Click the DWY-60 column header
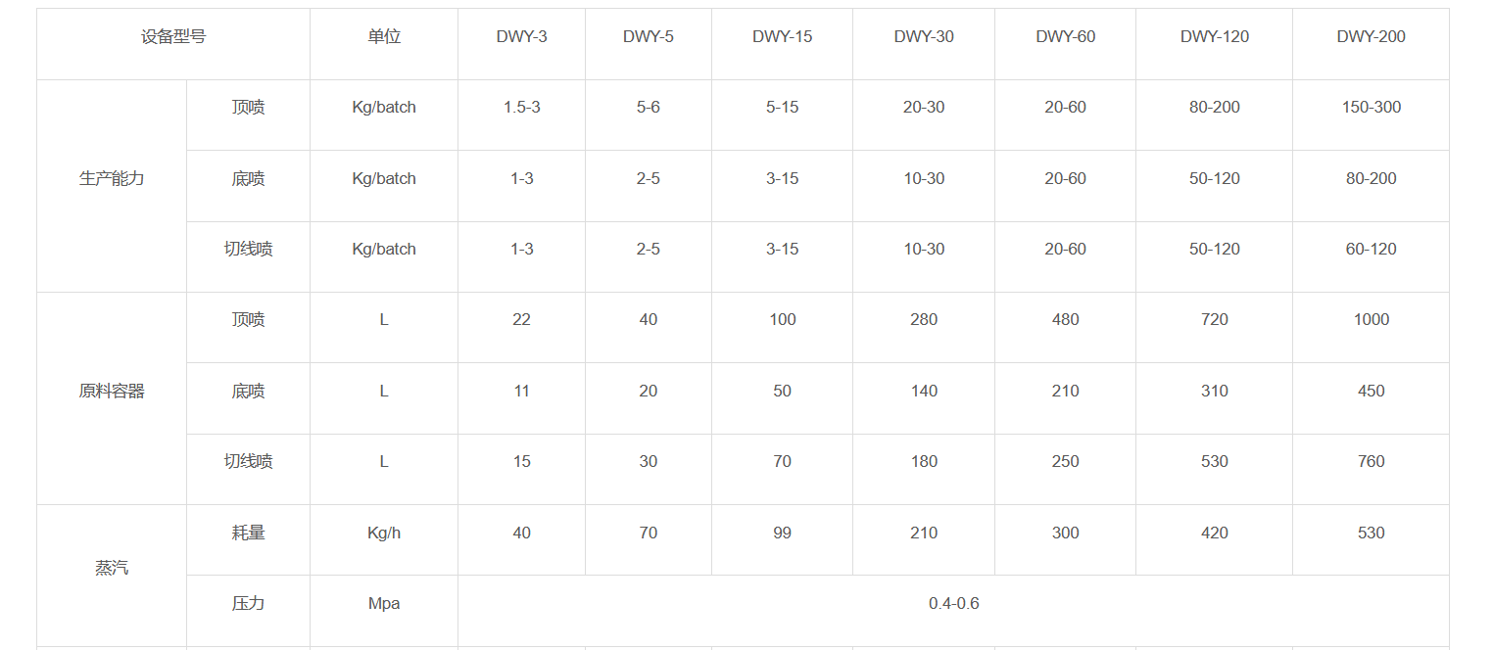The image size is (1493, 650). pos(1065,37)
